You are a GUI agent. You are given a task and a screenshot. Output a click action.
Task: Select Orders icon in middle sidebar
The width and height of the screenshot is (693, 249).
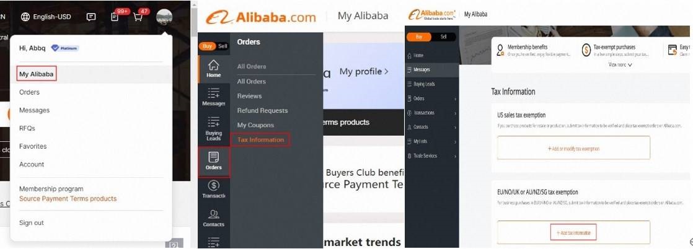(214, 162)
